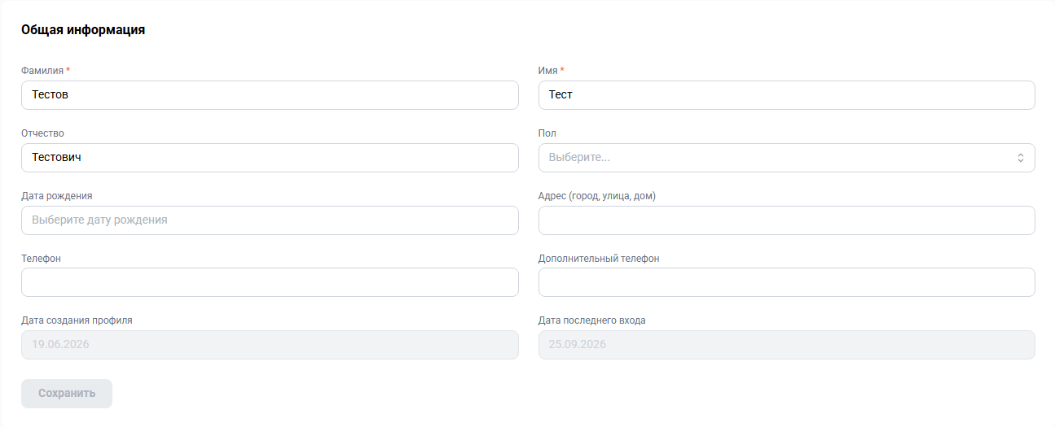Click the Дата последнего входа label
The height and width of the screenshot is (427, 1055).
(592, 320)
